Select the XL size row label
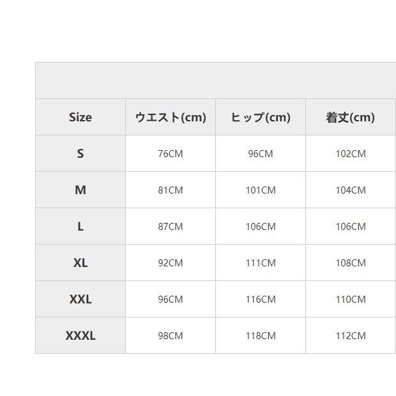This screenshot has width=396, height=396. [x=80, y=263]
